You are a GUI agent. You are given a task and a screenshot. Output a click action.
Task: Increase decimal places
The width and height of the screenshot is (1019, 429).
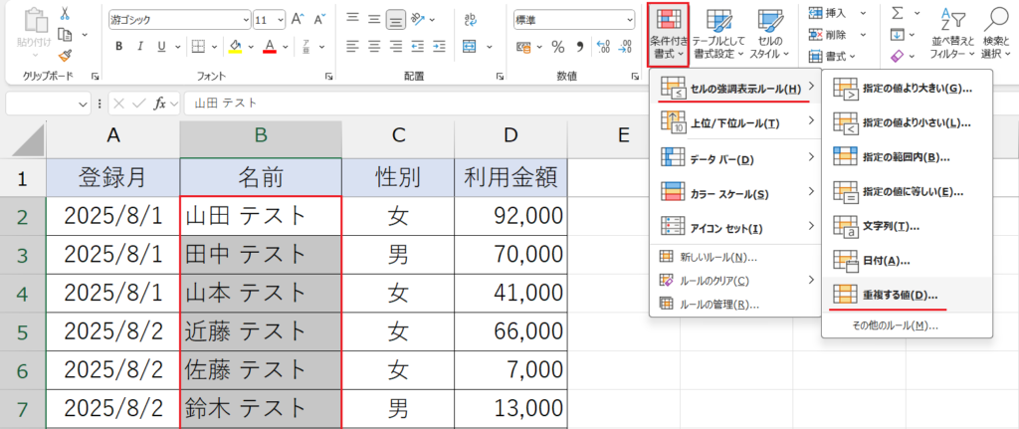[x=604, y=47]
